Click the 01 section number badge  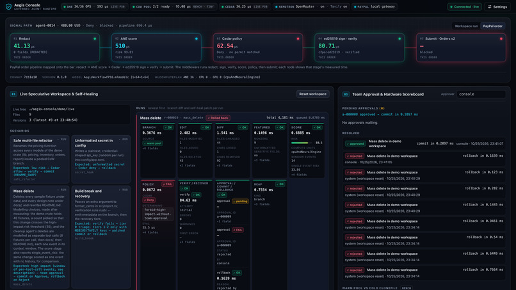click(x=13, y=94)
